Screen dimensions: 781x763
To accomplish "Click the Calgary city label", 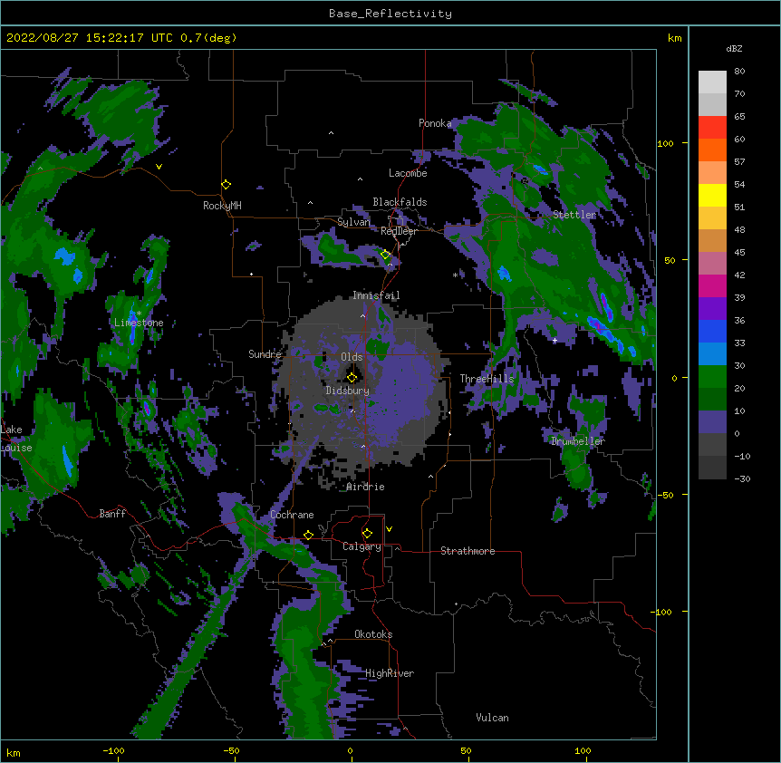I will click(x=362, y=546).
